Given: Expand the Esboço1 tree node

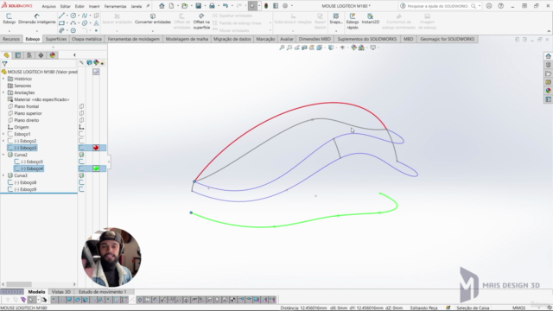Looking at the screenshot, I should 3,134.
